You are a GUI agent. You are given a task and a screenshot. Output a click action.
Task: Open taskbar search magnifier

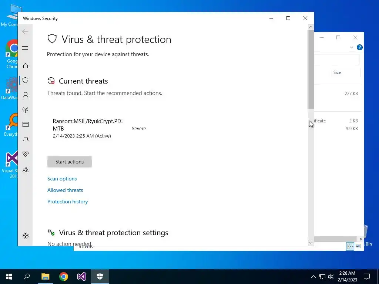click(x=27, y=277)
